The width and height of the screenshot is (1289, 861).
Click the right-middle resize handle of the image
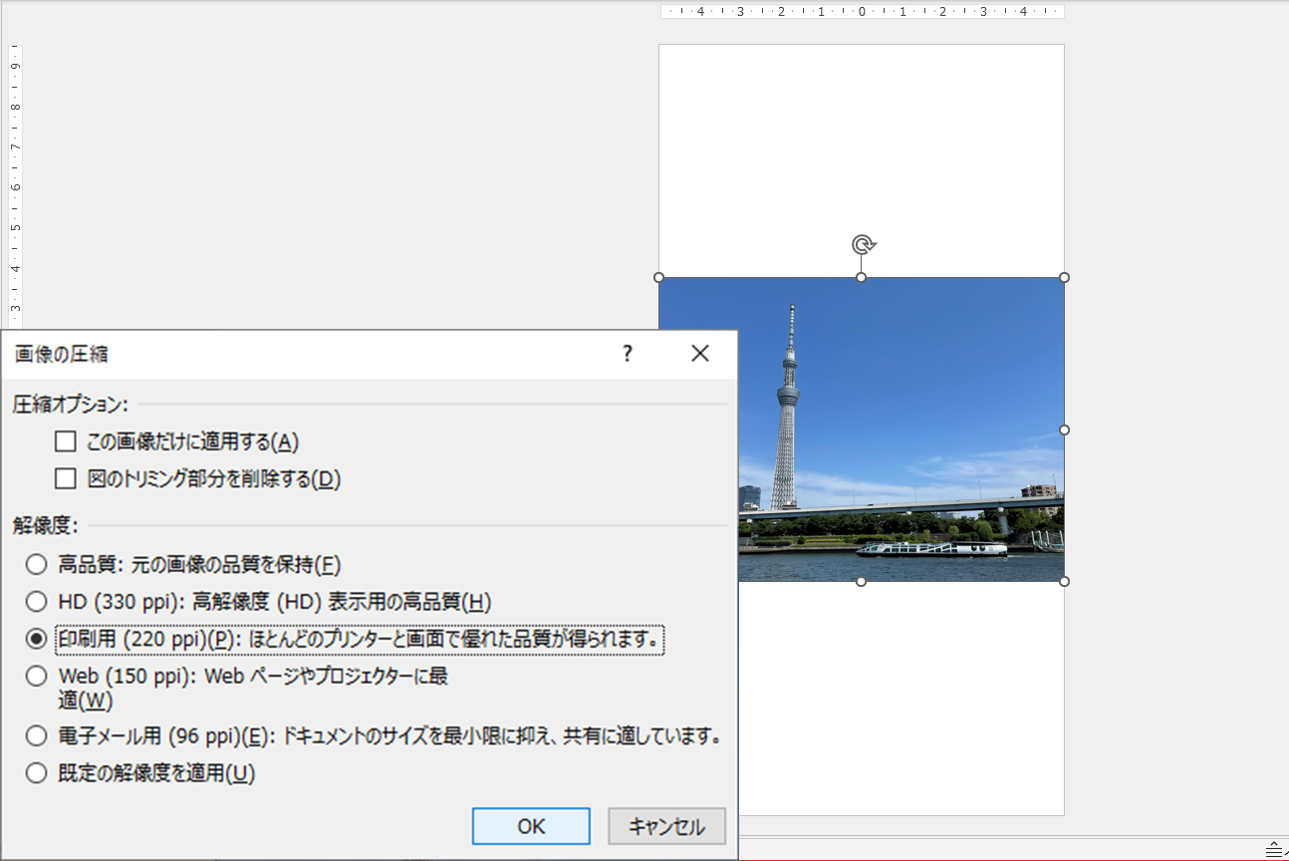(1065, 430)
